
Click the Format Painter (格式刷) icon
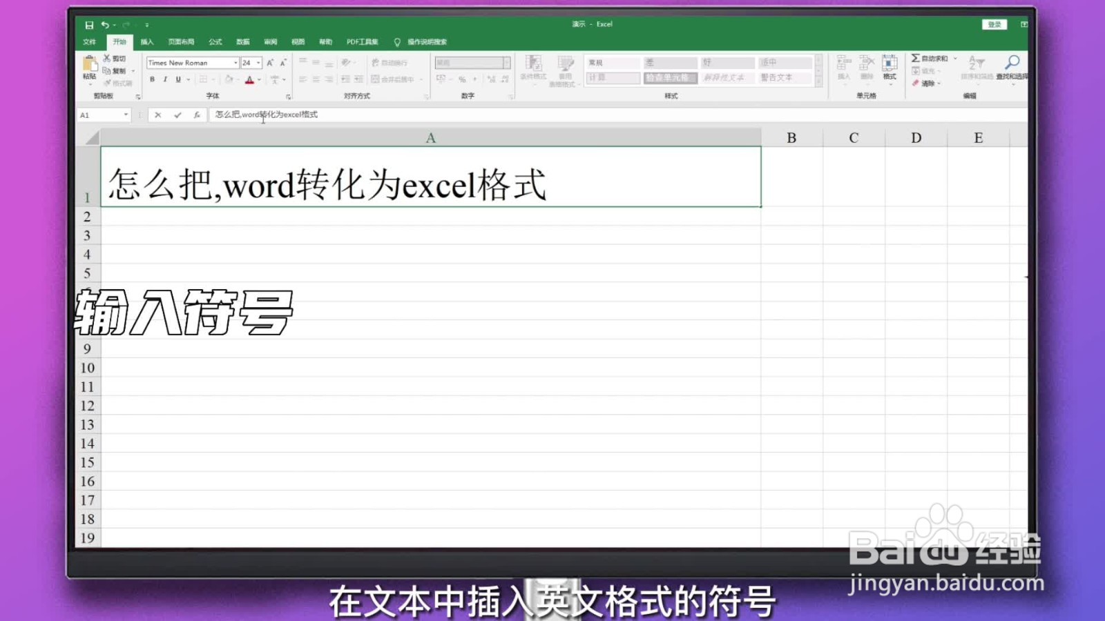click(x=107, y=83)
